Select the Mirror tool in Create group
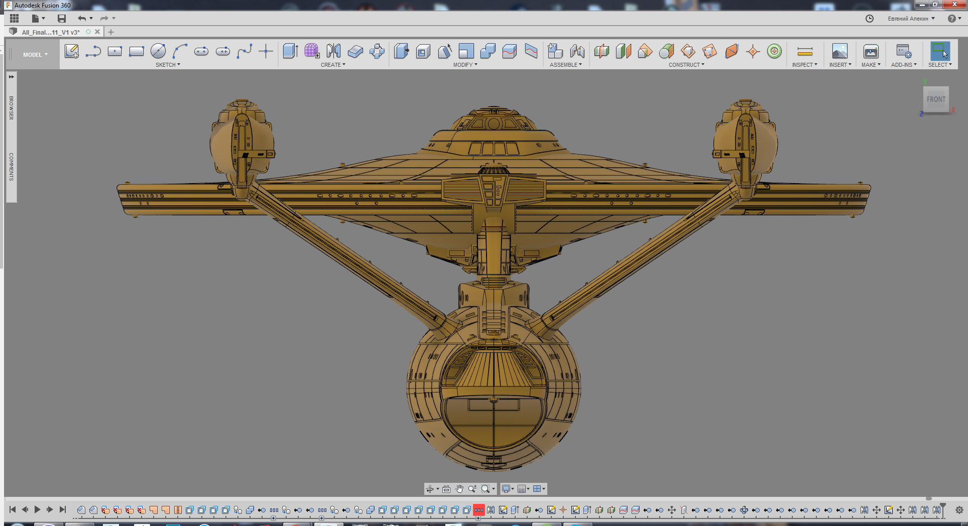Viewport: 968px width, 526px height. click(x=333, y=51)
